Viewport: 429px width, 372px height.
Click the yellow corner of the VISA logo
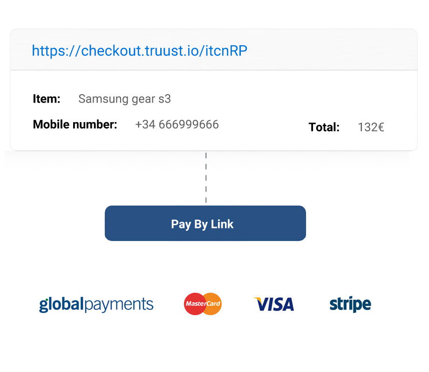[x=258, y=300]
